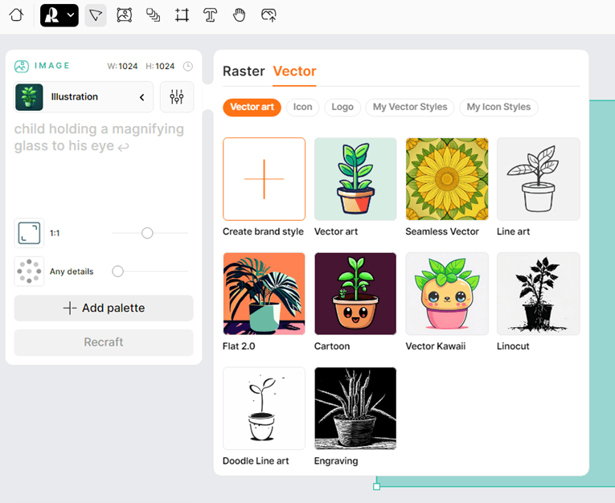Select the Text tool
Screen dimensions: 615x503
tap(210, 15)
